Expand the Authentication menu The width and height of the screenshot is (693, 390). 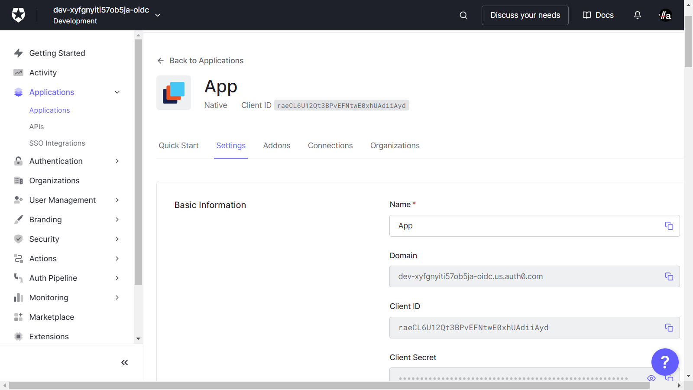tap(117, 161)
